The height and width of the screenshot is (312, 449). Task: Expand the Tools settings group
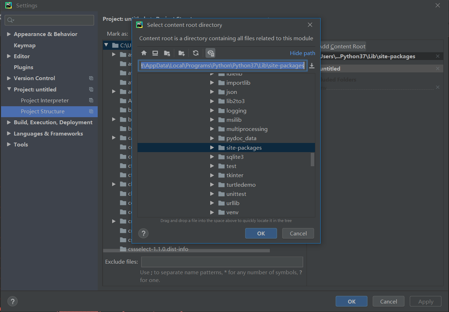point(9,144)
